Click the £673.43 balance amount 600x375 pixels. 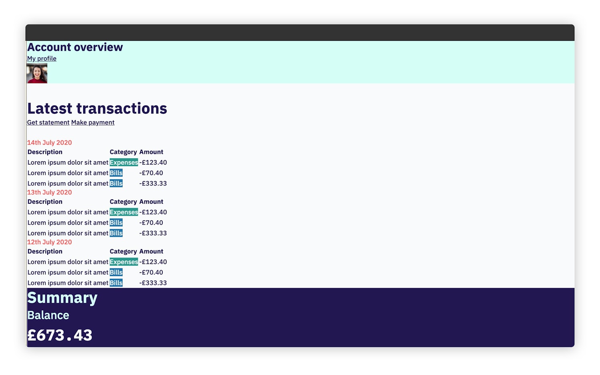point(59,335)
